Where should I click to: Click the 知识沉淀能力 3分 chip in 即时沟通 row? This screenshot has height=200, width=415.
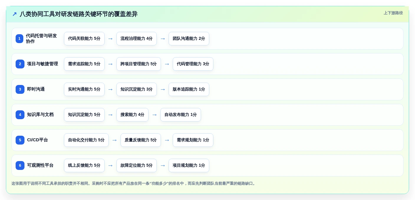tap(136, 89)
